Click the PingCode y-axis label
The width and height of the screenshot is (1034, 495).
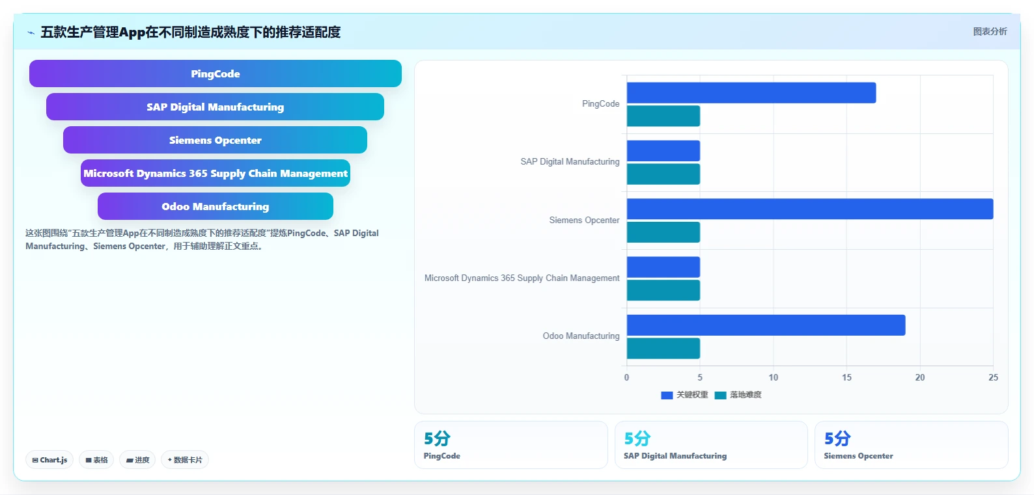pyautogui.click(x=600, y=103)
